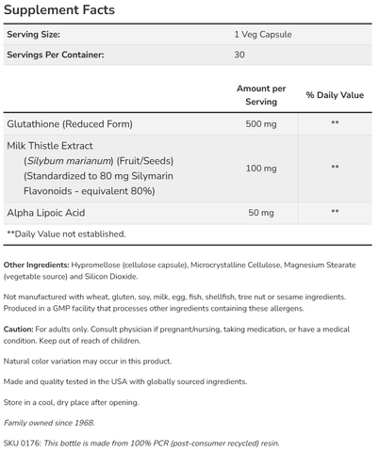Viewport: 379px width, 452px height.
Task: Click the SKU 0176 text
Action: (22, 444)
